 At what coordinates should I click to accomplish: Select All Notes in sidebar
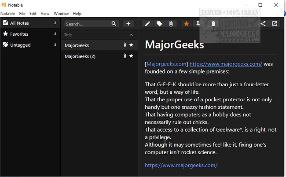[30, 23]
